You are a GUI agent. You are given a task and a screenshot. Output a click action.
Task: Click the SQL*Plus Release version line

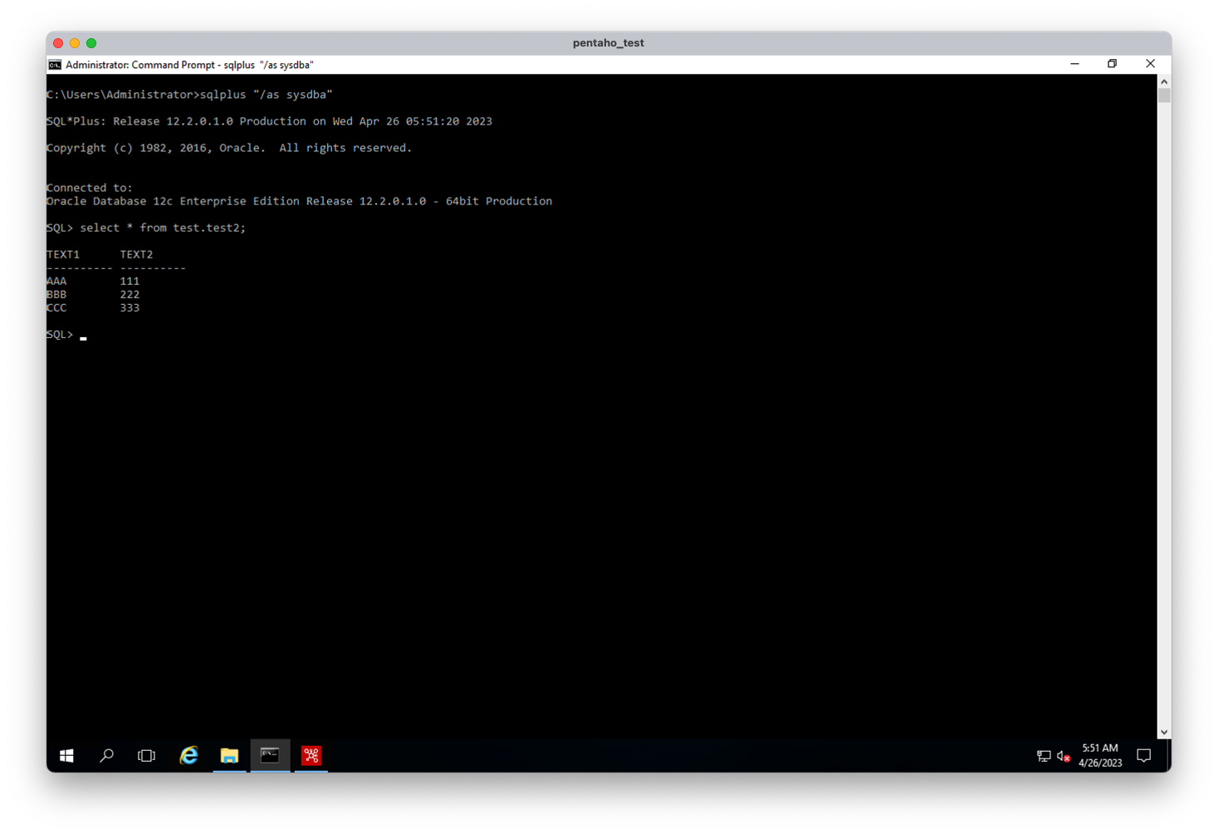click(269, 121)
